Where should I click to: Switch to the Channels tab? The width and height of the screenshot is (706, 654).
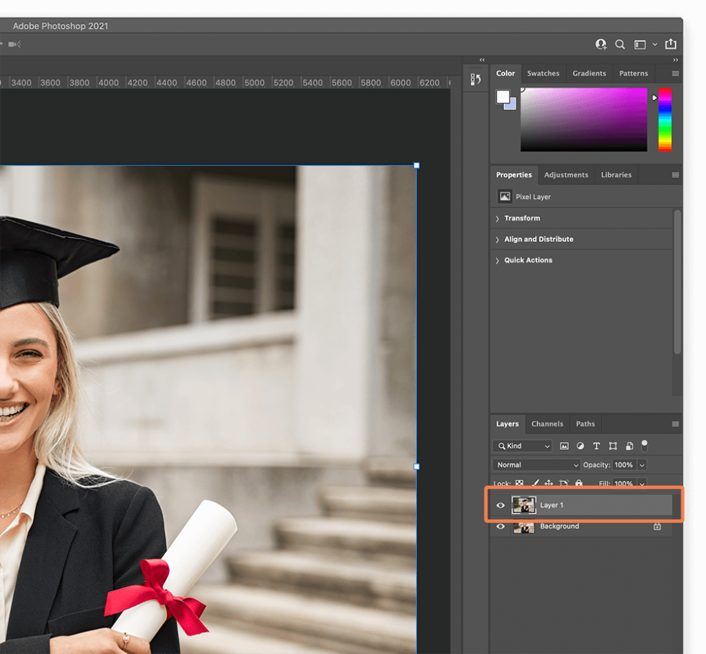click(x=547, y=424)
